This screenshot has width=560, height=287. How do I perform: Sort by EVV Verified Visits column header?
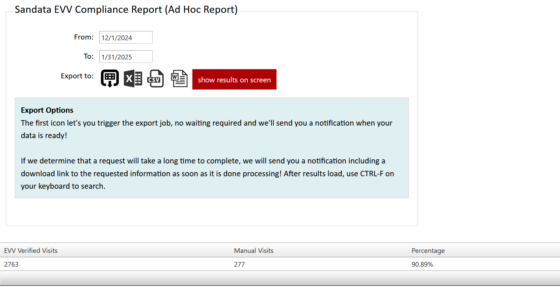click(x=31, y=251)
